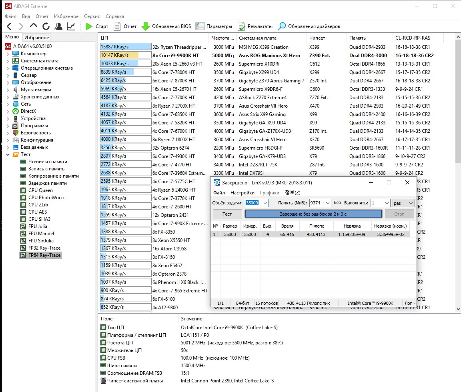Open CPU AES benchmark
This screenshot has width=461, height=392.
[x=38, y=212]
